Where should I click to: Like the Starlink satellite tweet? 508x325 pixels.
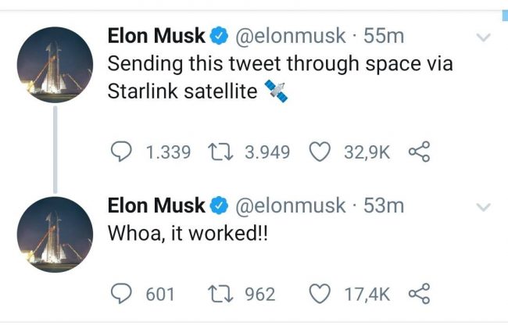coord(320,152)
